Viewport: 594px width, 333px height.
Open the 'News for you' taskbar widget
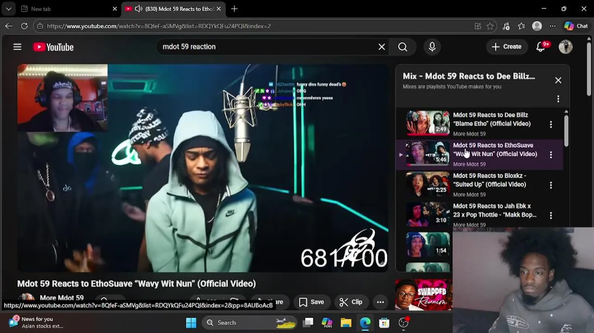[x=36, y=322]
